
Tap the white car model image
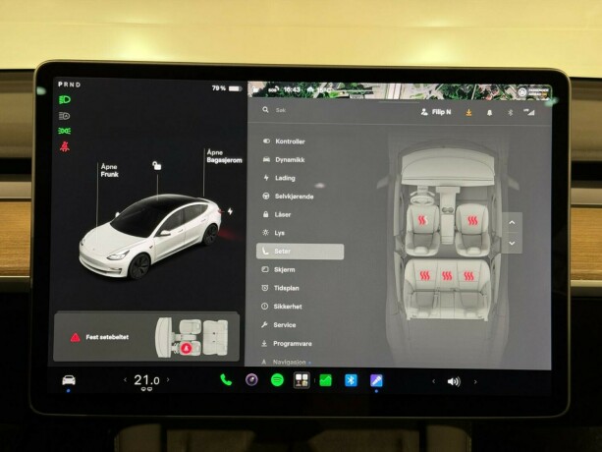point(150,236)
